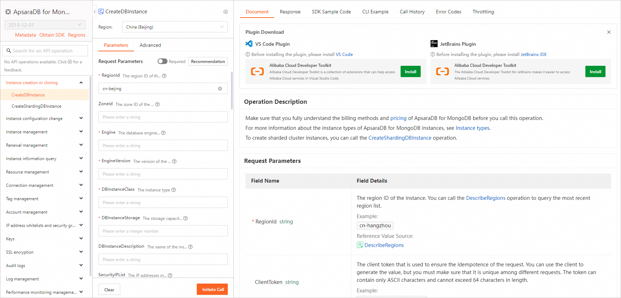Toggle the Required parameters switch

pyautogui.click(x=162, y=61)
